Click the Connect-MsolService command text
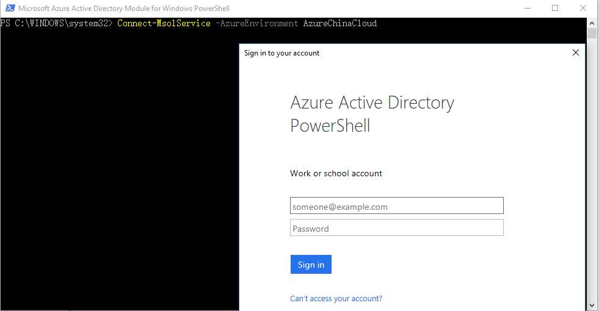599x311 pixels. point(164,24)
